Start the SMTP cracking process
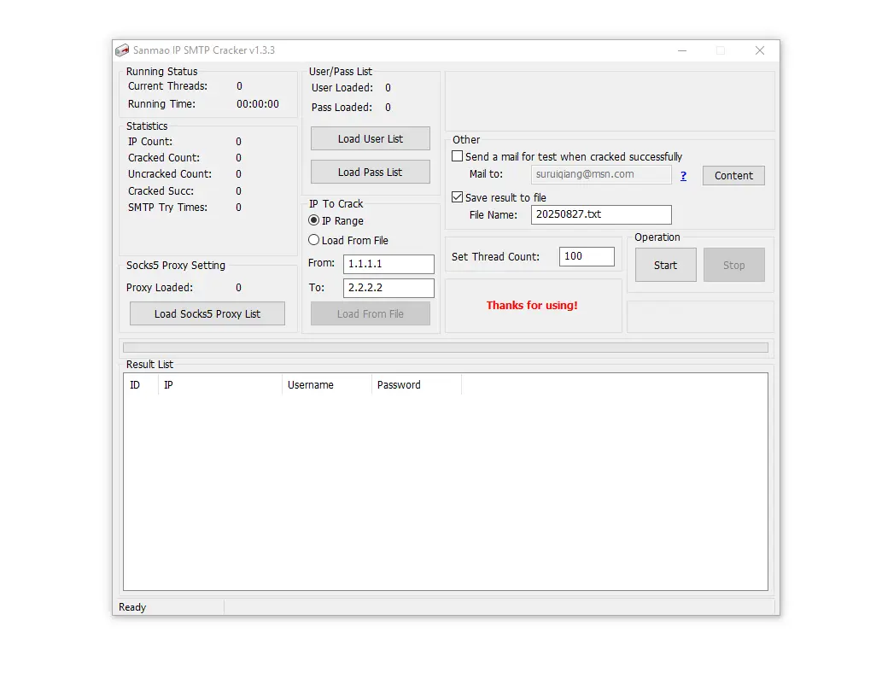 pyautogui.click(x=665, y=265)
